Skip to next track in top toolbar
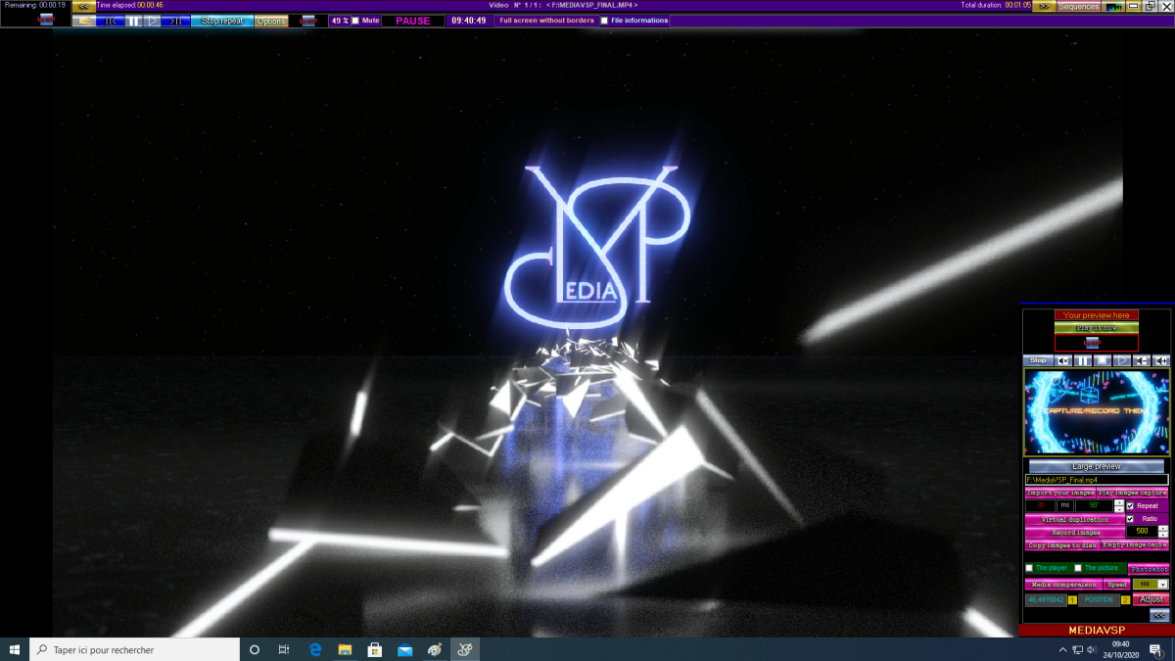 point(176,21)
